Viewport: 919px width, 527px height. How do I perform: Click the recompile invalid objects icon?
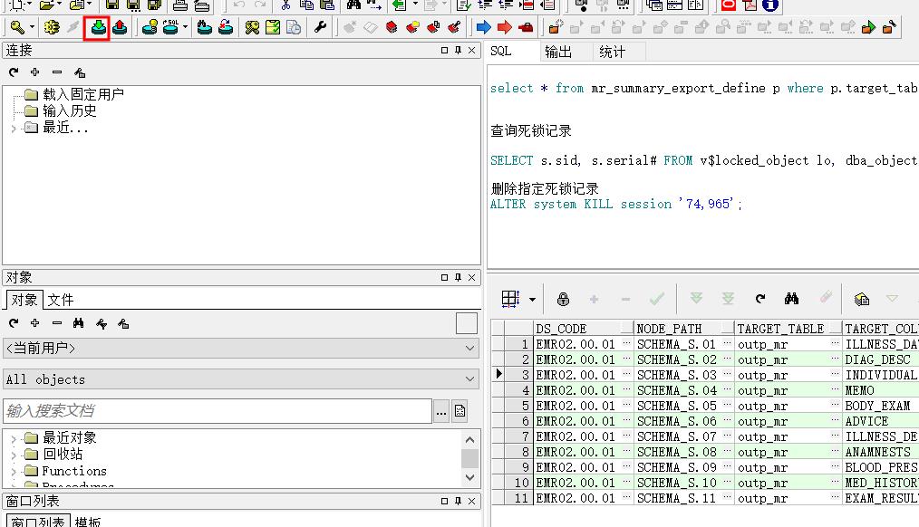pos(225,27)
